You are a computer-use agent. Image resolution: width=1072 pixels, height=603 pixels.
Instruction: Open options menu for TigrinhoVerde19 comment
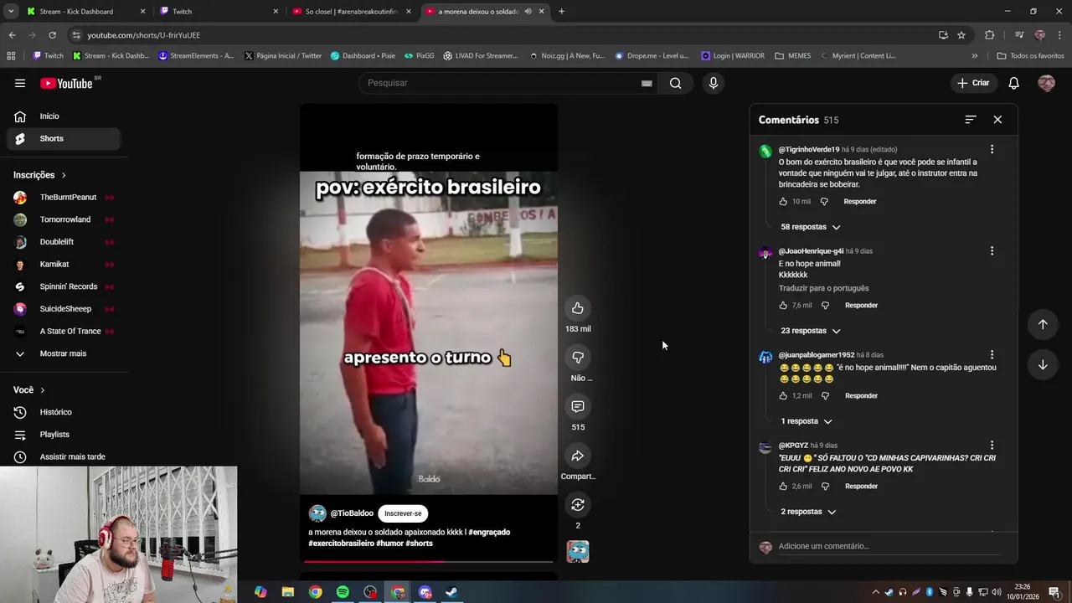(992, 149)
